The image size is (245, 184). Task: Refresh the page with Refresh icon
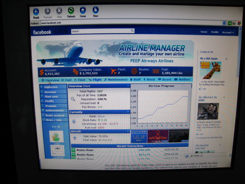71,13
